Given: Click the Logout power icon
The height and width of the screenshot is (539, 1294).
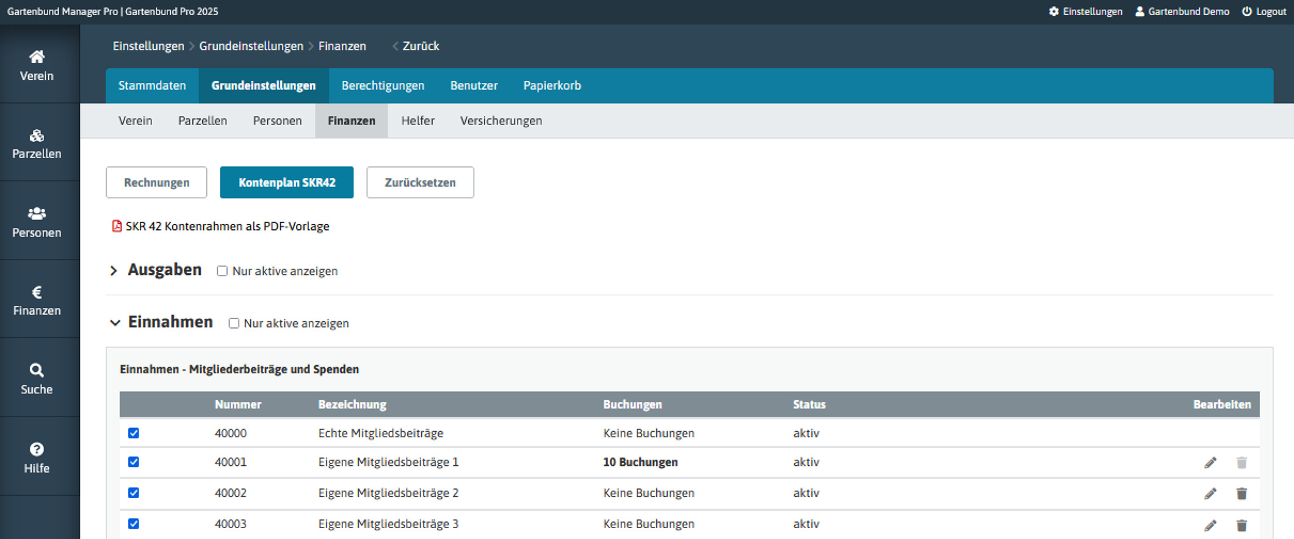Looking at the screenshot, I should [1247, 12].
